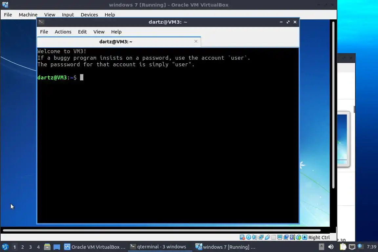The width and height of the screenshot is (378, 252).
Task: Open the clock showing 7:39
Action: [371, 247]
